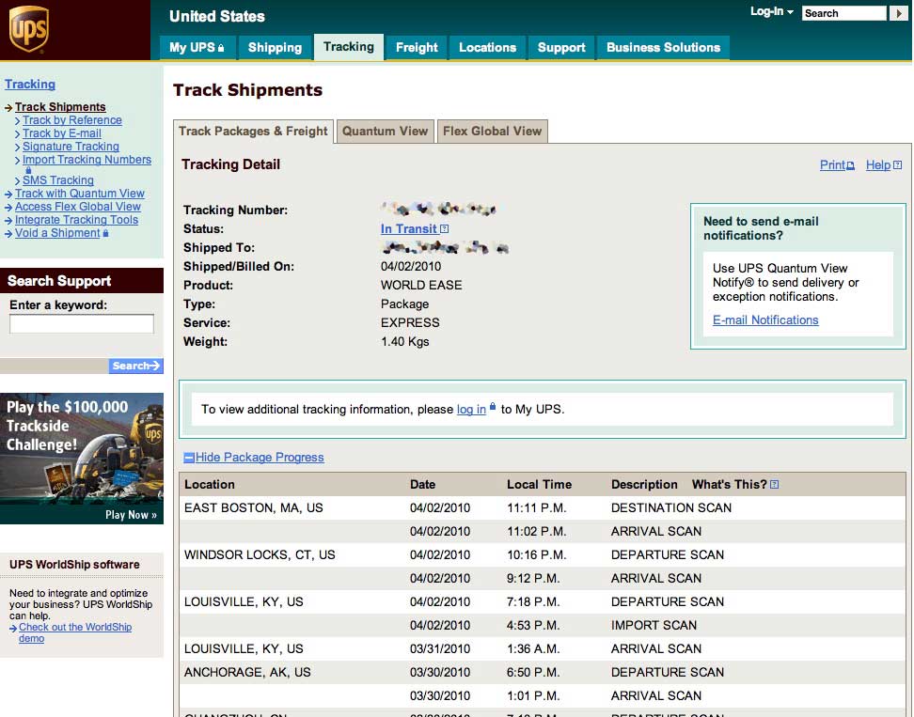The width and height of the screenshot is (914, 717).
Task: Open the Track by Reference link
Action: coord(72,120)
